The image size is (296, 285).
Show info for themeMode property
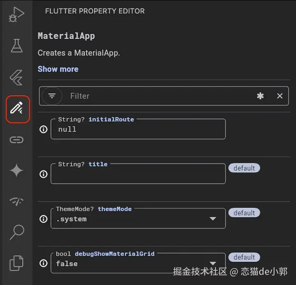[x=44, y=219]
